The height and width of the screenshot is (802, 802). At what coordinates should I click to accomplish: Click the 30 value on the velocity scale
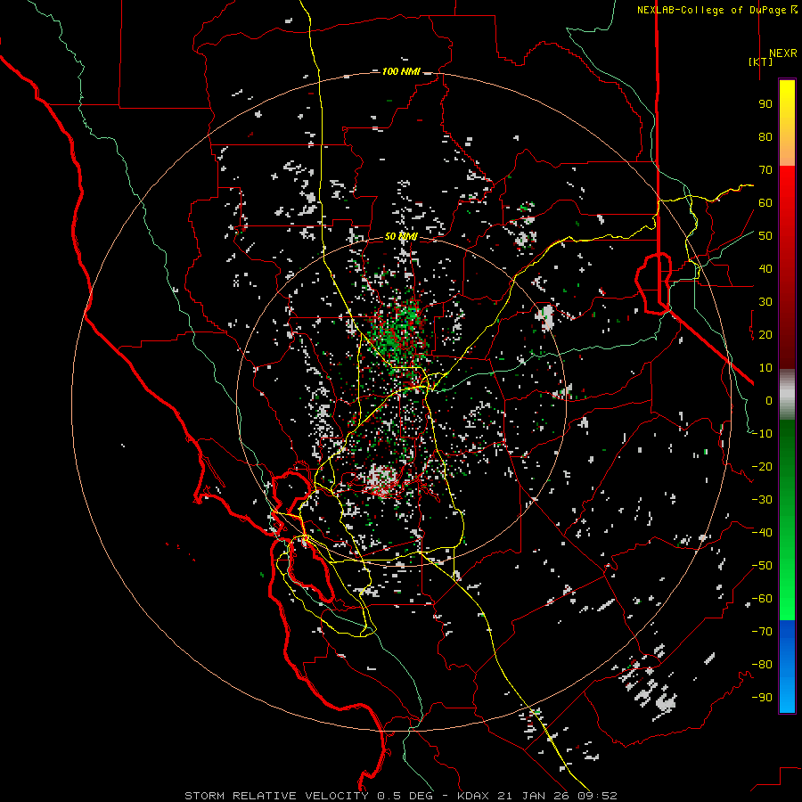coord(765,302)
